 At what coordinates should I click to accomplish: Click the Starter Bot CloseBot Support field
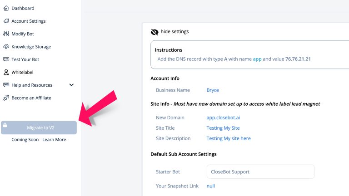(x=261, y=171)
